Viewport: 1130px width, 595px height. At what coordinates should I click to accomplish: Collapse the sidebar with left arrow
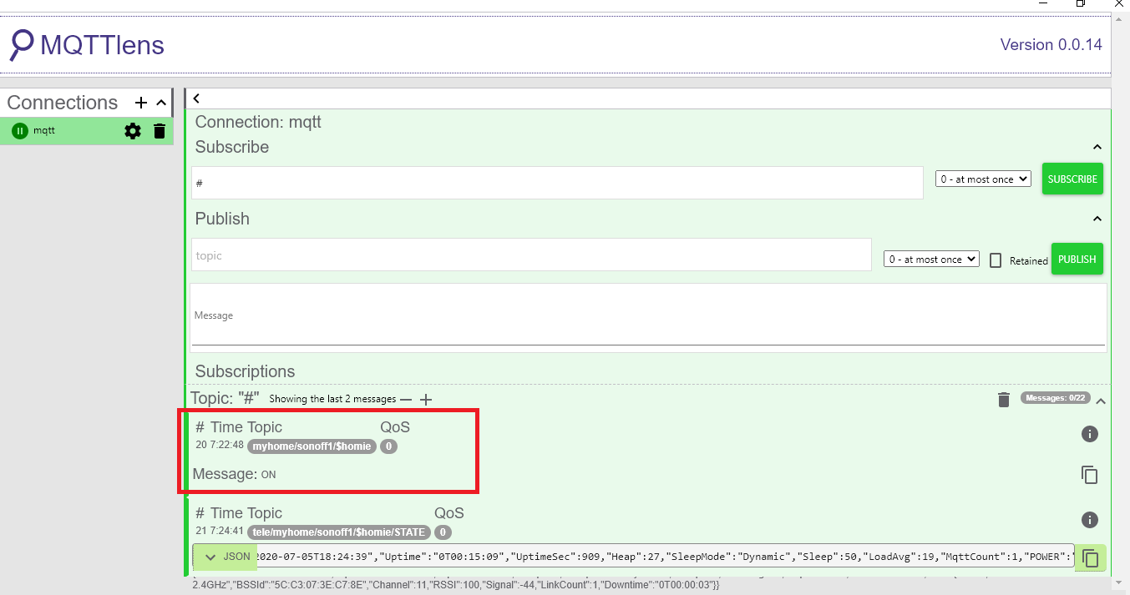(195, 98)
